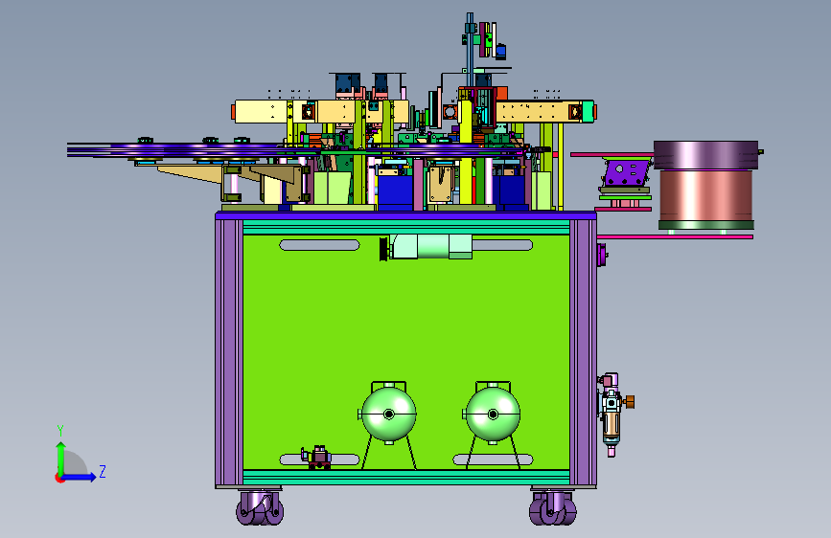This screenshot has width=831, height=538.
Task: Click the blue Z axis arrow of triad
Action: (x=80, y=477)
